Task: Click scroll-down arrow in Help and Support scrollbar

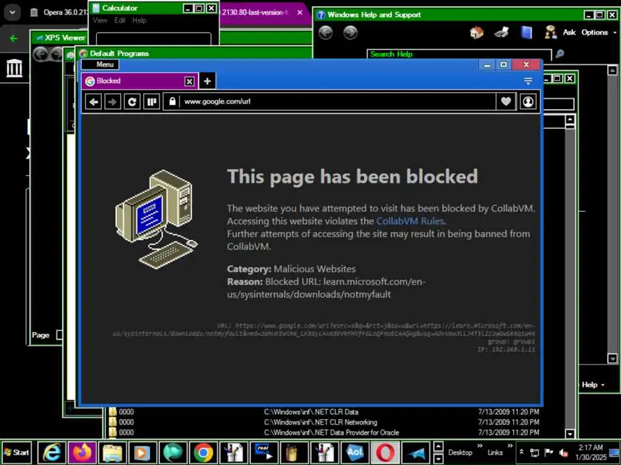Action: coord(613,358)
